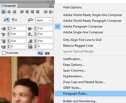Viewport: 126px width, 103px height.
Task: Adjust the Drop Cap Characters stepper
Action: (35, 46)
